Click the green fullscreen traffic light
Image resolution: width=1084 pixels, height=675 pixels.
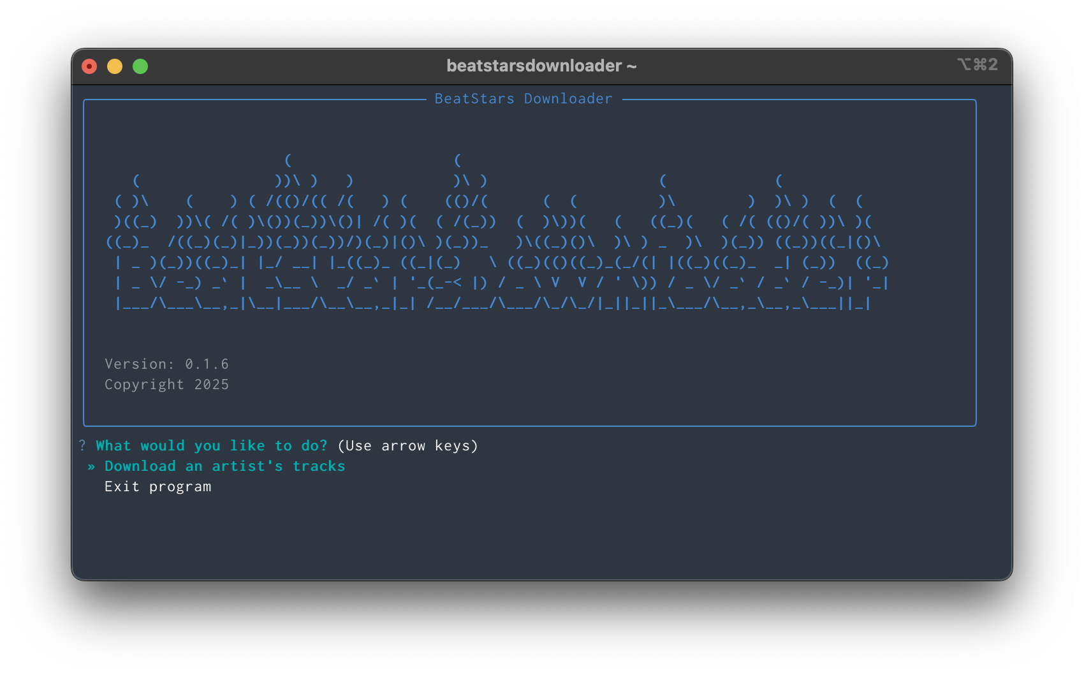pyautogui.click(x=140, y=66)
